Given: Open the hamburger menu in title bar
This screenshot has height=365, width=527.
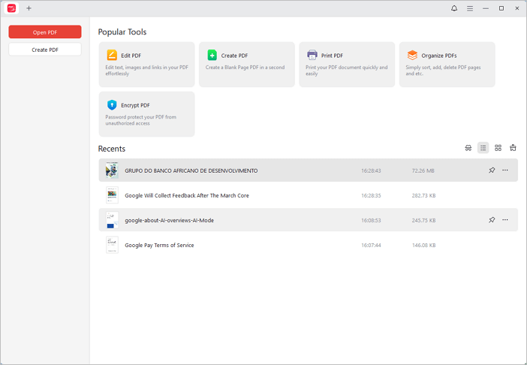Looking at the screenshot, I should [470, 8].
